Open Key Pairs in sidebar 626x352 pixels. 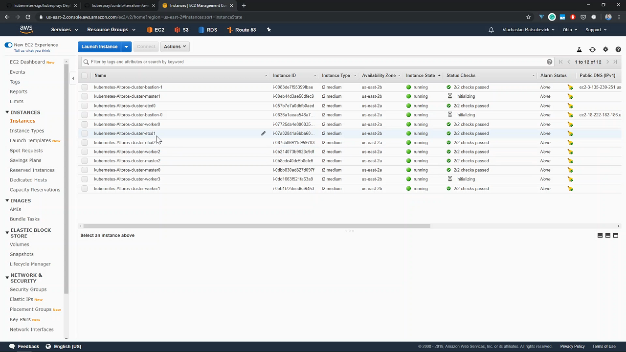pyautogui.click(x=20, y=319)
